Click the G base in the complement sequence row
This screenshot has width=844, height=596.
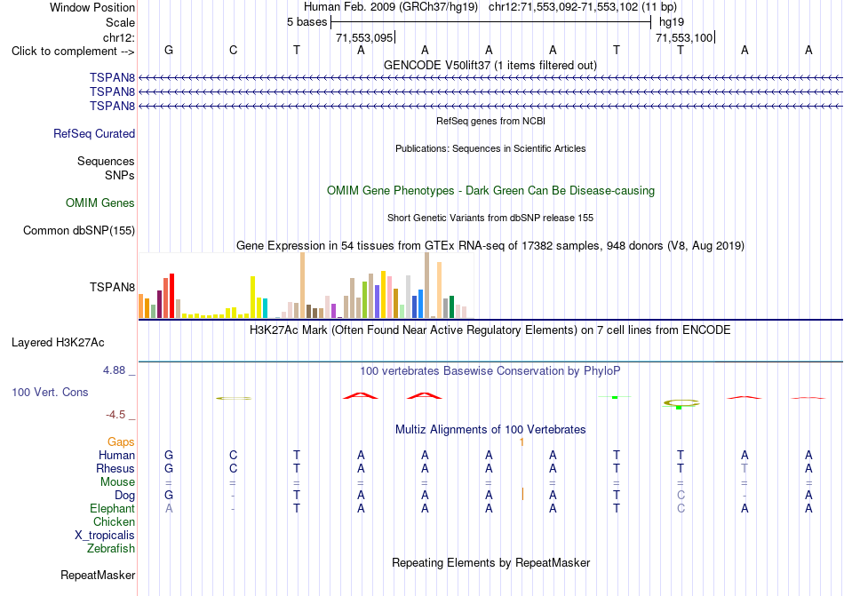click(x=169, y=50)
